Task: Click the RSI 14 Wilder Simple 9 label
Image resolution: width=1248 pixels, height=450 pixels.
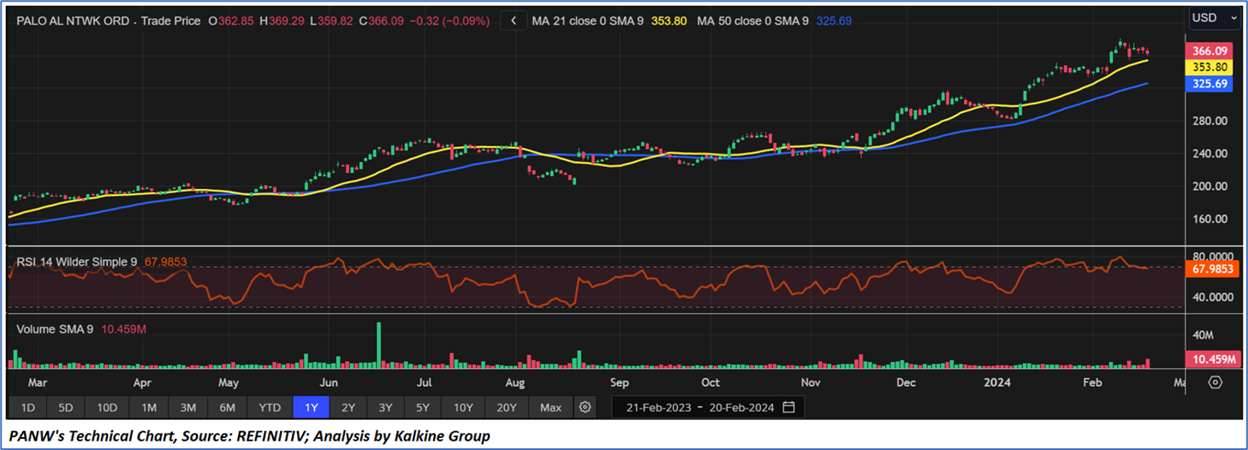Action: pyautogui.click(x=77, y=262)
